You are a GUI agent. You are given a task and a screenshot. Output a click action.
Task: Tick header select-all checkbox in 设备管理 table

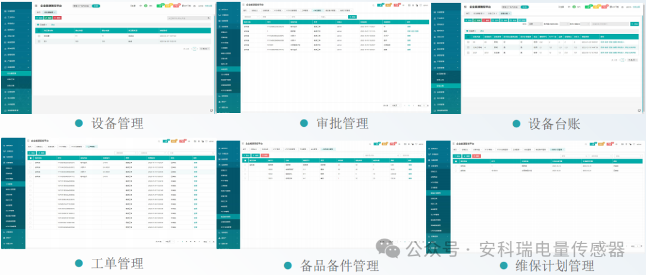(x=39, y=30)
